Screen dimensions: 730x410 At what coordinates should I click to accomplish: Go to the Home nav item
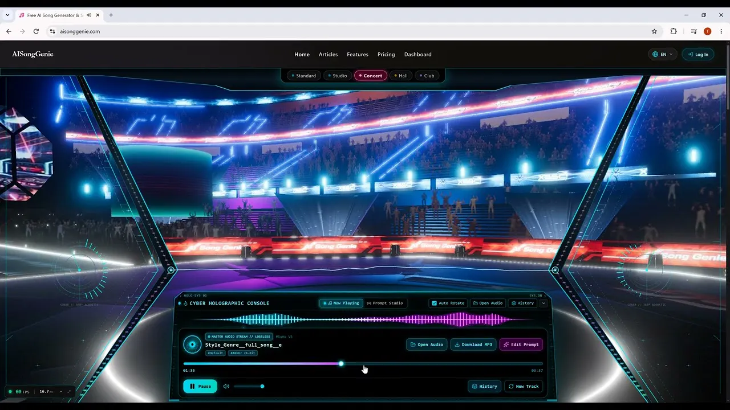point(302,55)
